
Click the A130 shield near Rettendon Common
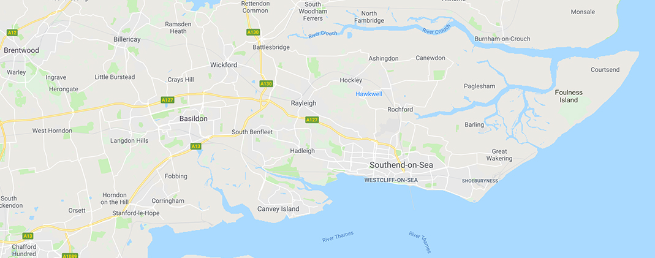tap(254, 32)
